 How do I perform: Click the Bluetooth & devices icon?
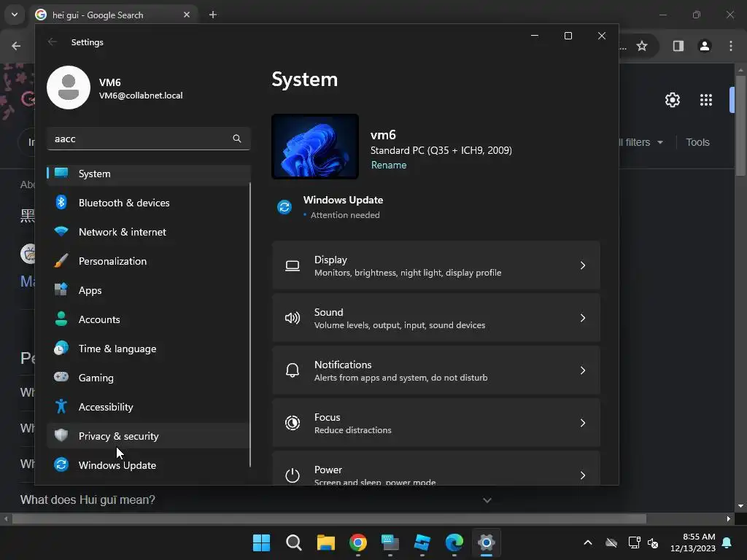[x=61, y=203]
